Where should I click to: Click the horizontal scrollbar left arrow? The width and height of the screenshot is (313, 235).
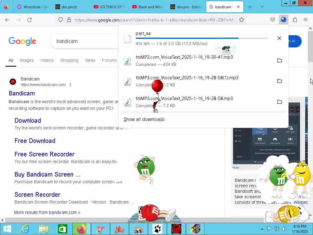tap(2, 220)
